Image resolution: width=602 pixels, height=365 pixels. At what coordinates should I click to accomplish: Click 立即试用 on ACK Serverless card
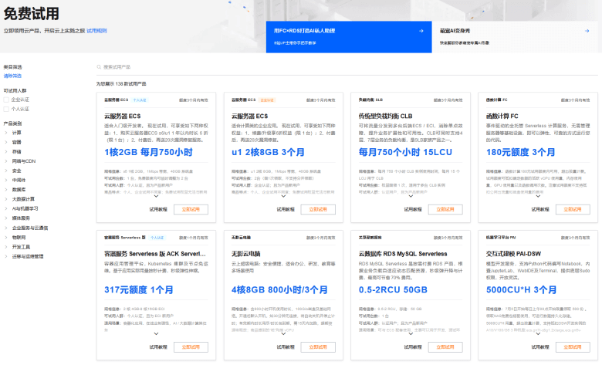pos(191,347)
